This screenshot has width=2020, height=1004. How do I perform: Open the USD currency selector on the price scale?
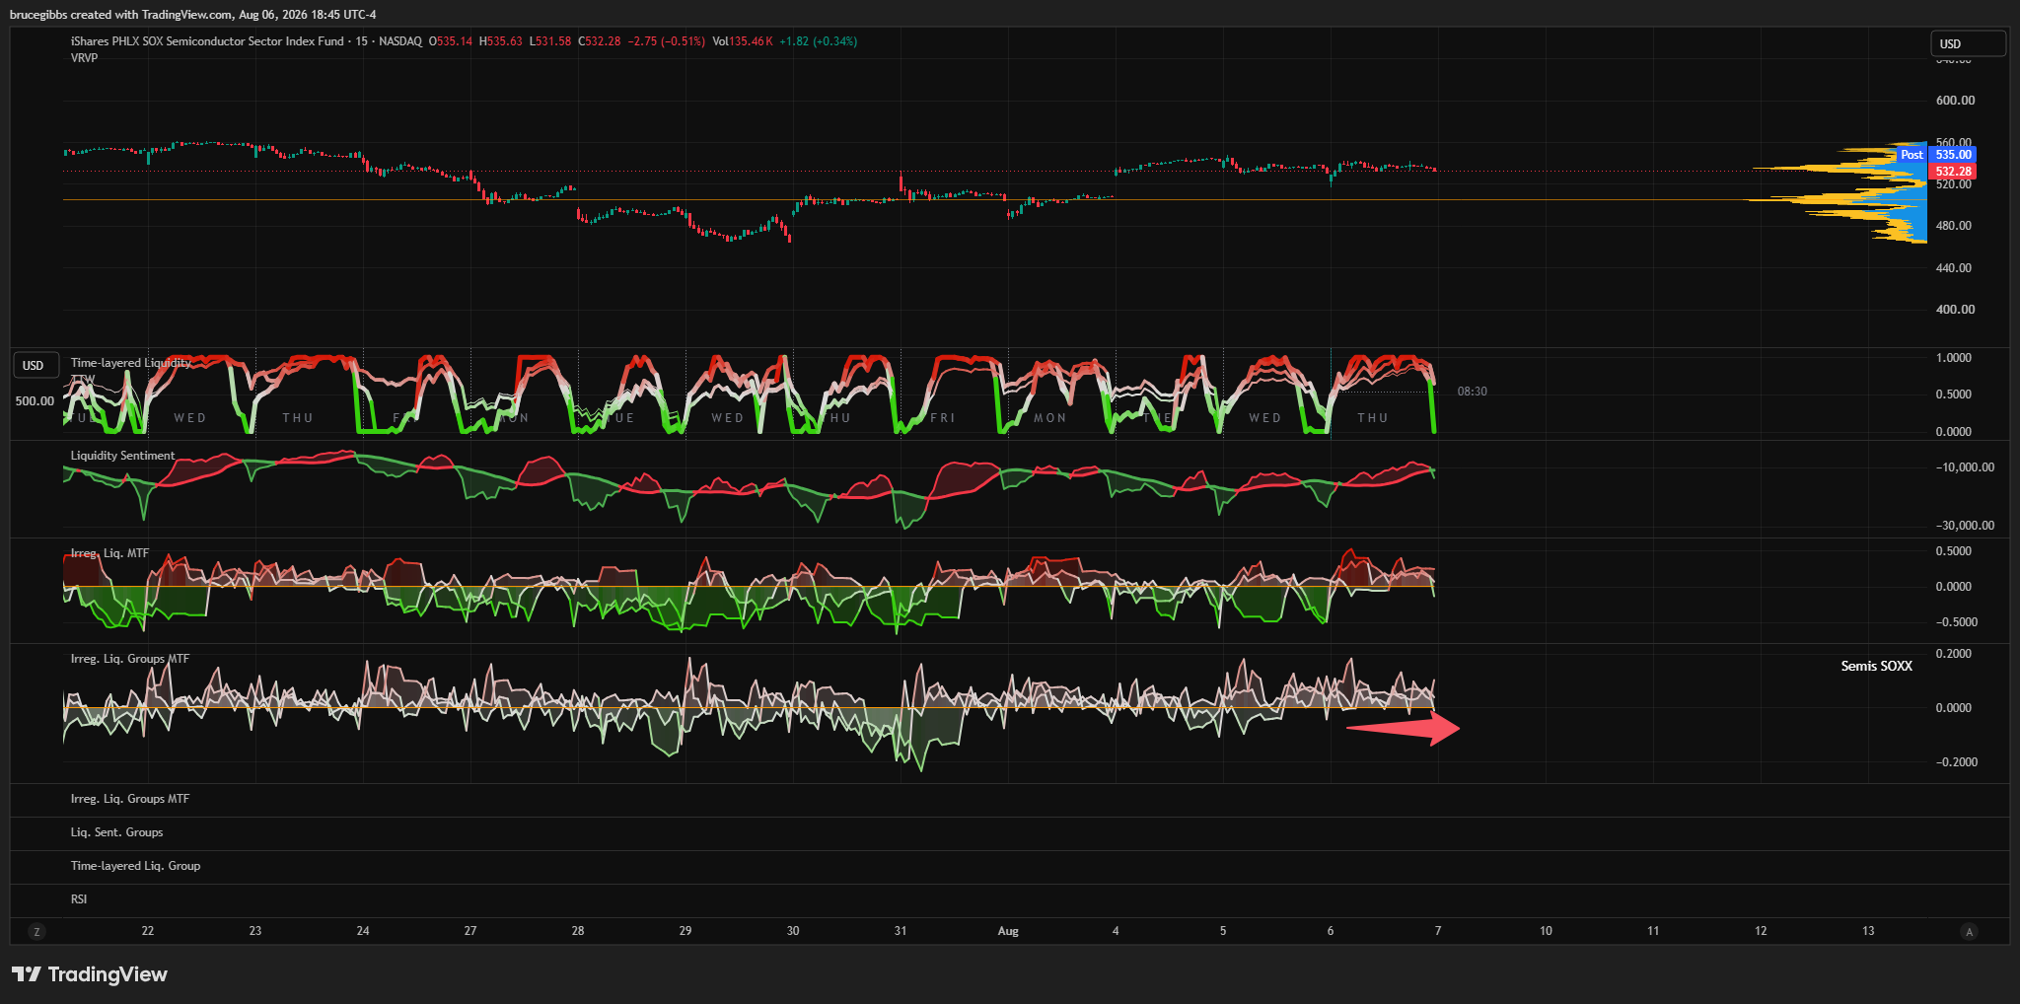[x=1968, y=43]
